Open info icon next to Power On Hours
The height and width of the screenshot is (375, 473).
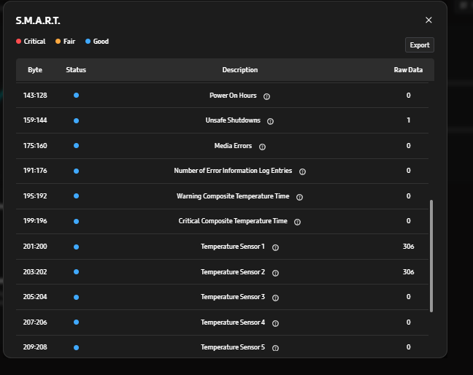click(x=266, y=96)
